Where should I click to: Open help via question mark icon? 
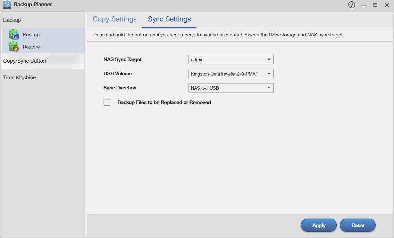(x=352, y=5)
